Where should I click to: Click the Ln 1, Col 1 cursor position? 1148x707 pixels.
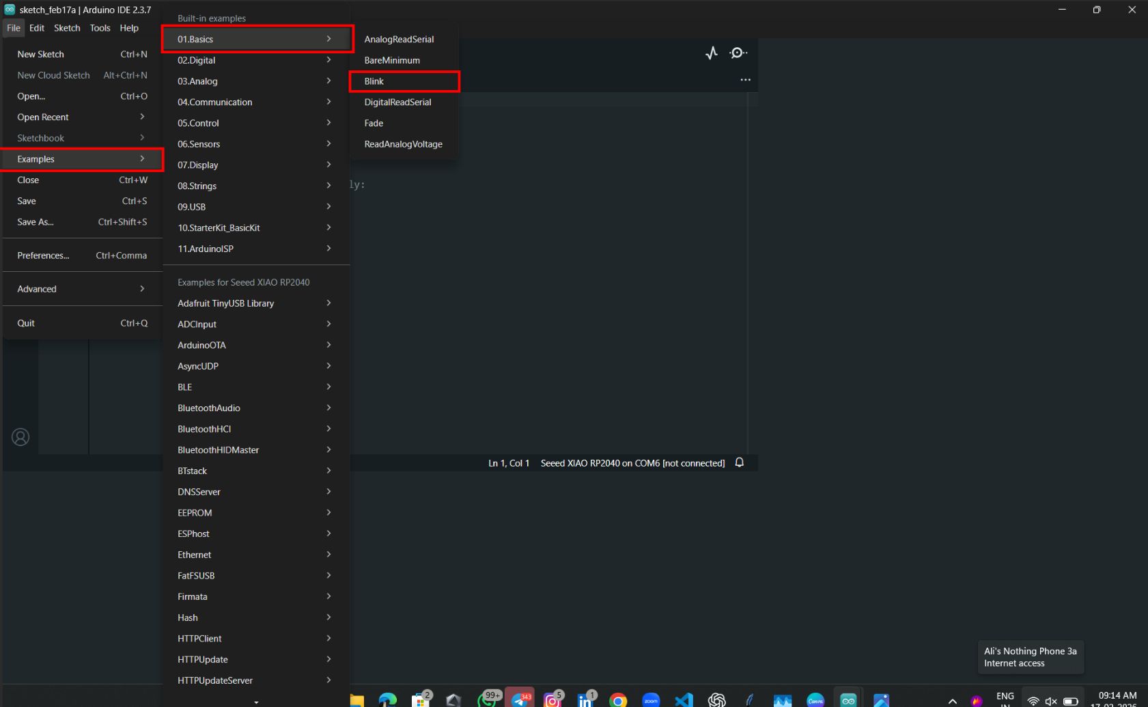pyautogui.click(x=509, y=463)
